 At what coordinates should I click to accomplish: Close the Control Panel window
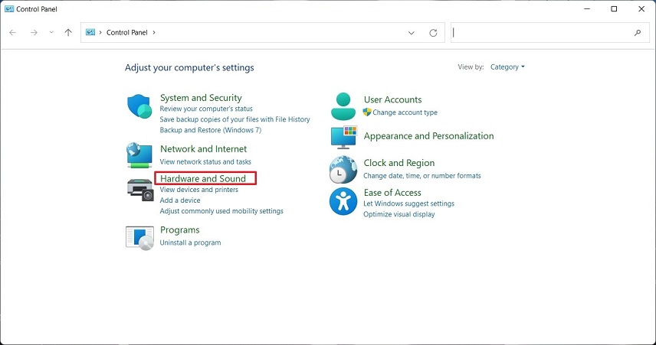pos(641,8)
